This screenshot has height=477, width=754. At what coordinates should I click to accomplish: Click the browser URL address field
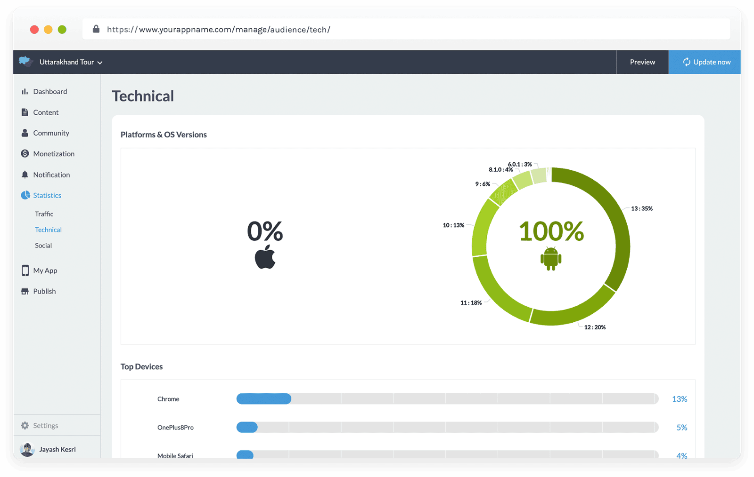[405, 30]
